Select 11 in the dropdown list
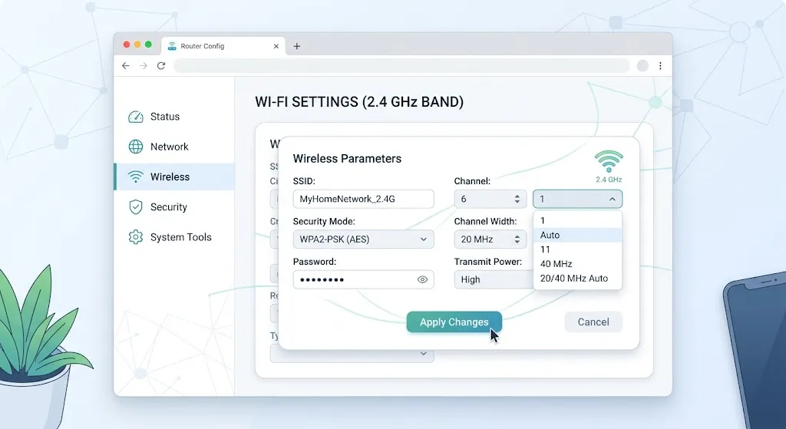This screenshot has width=786, height=429. [x=577, y=249]
